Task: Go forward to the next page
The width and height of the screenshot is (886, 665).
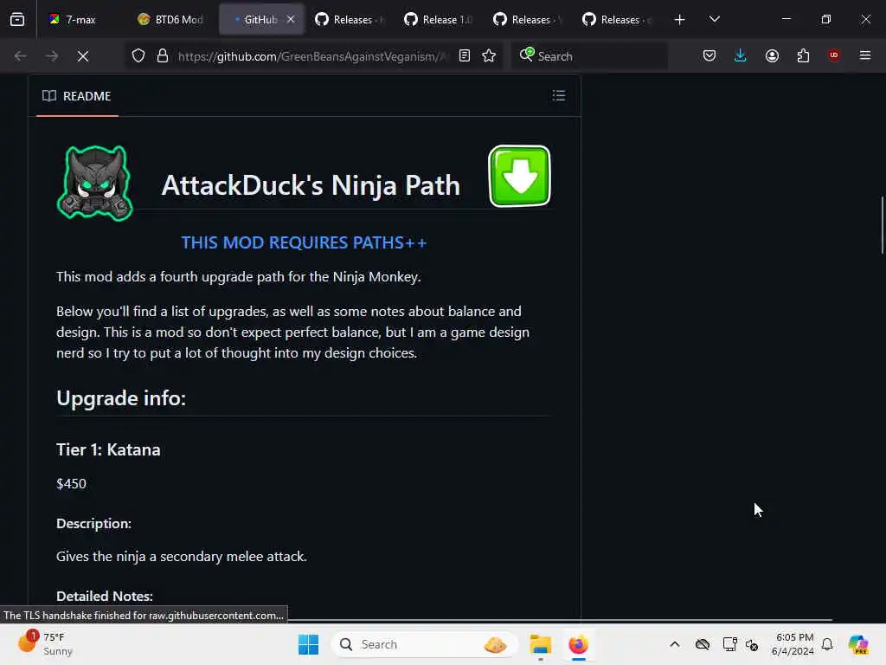Action: (51, 56)
